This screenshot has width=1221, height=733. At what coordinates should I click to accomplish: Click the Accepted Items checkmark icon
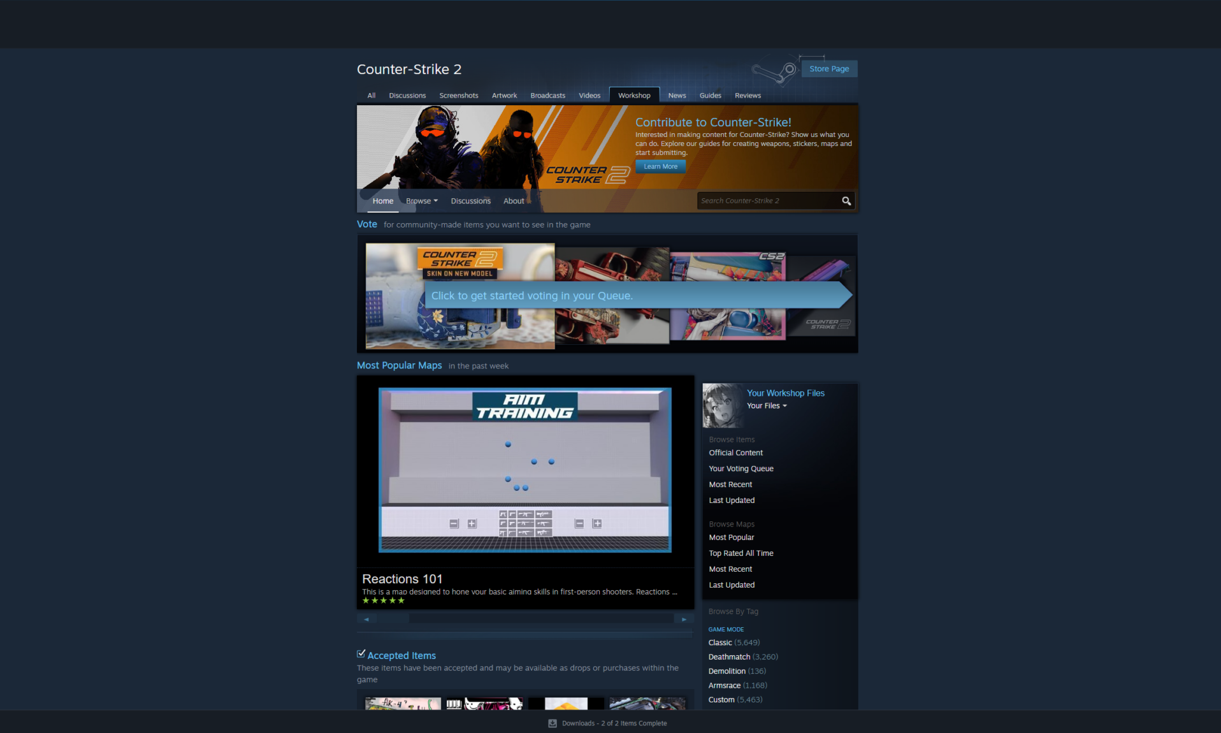point(361,654)
